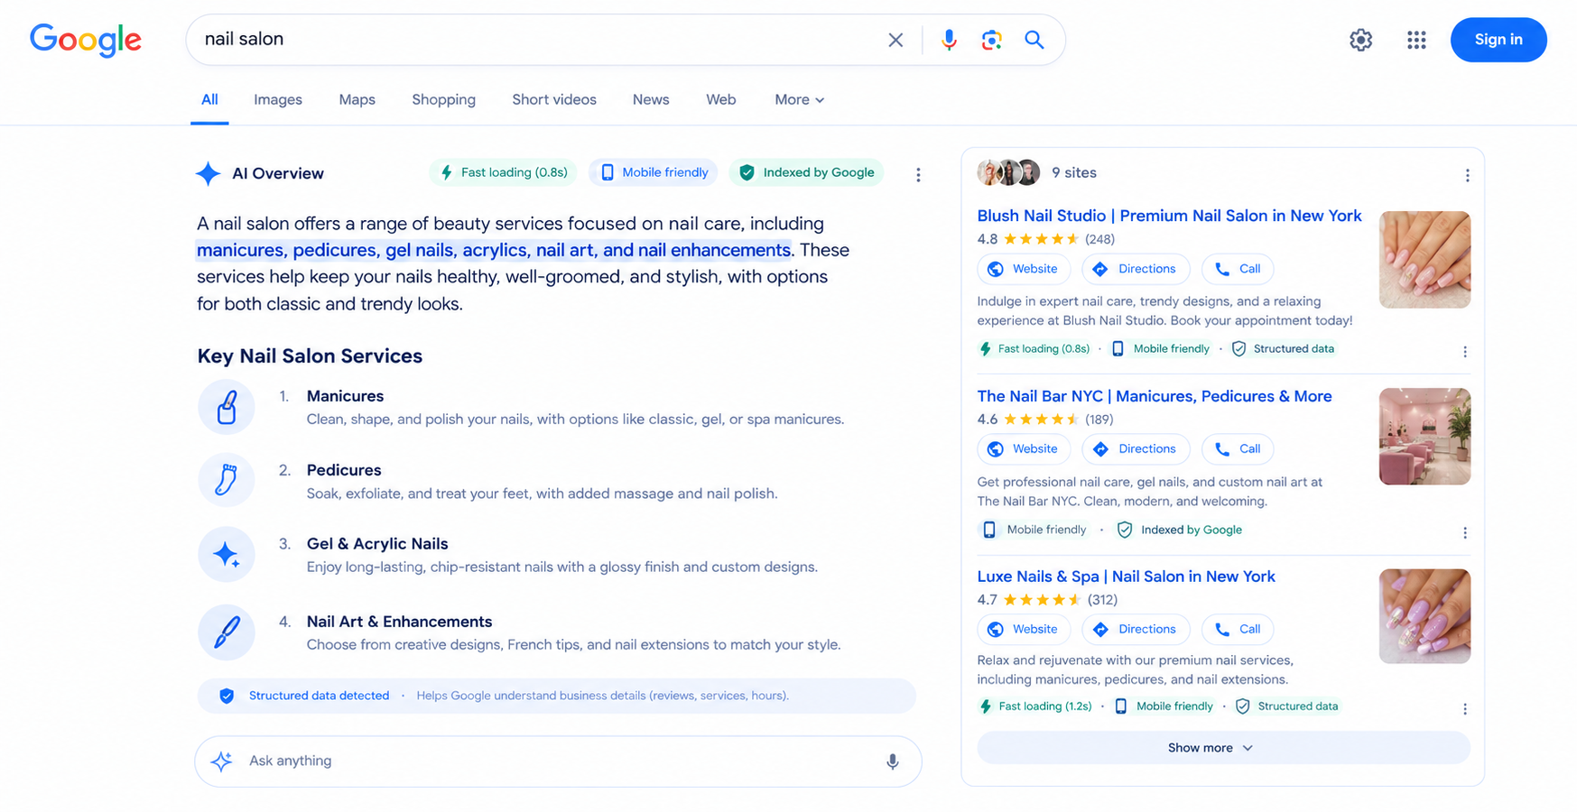Clear the search box with the X icon
Viewport: 1577px width, 812px height.
[x=895, y=40]
